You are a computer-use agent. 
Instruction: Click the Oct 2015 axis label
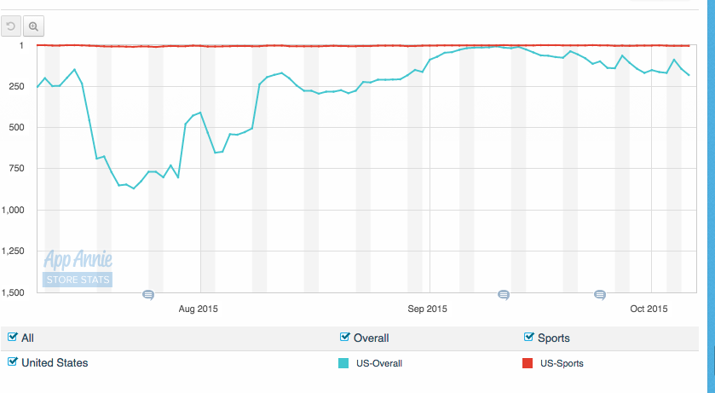[650, 309]
